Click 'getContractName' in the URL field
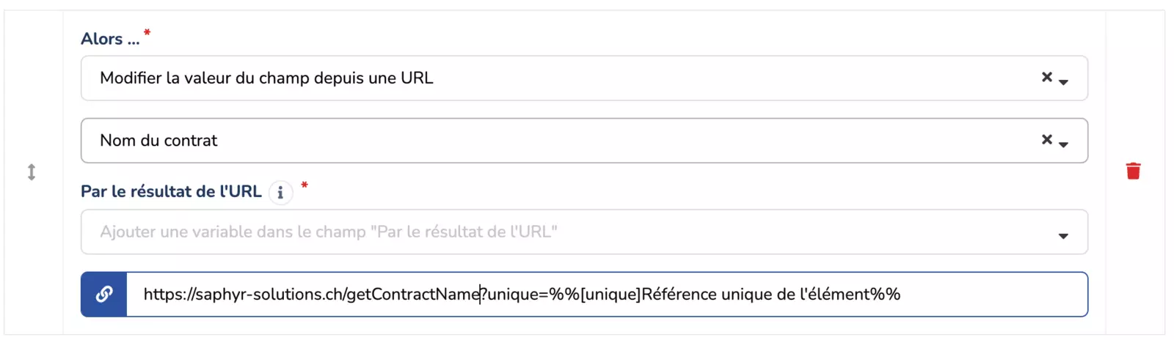This screenshot has width=1174, height=340. coord(412,295)
